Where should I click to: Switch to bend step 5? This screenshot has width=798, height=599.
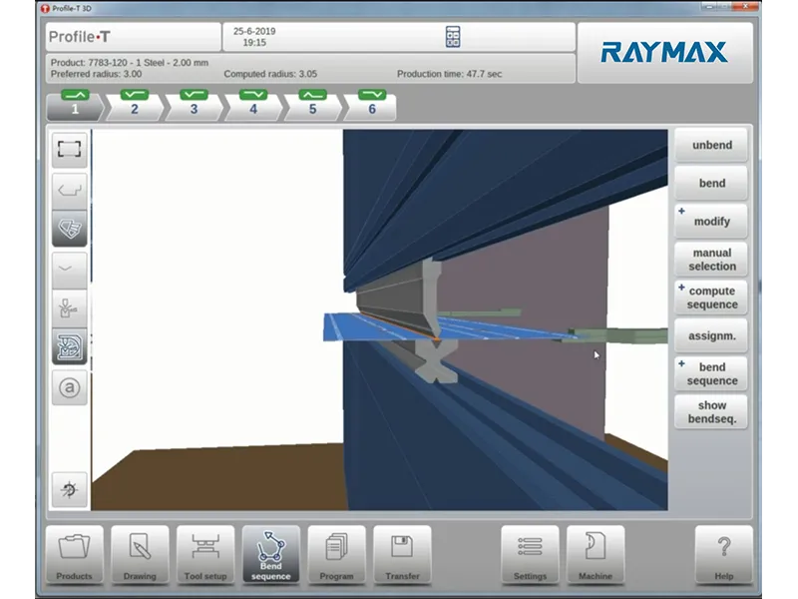point(312,105)
